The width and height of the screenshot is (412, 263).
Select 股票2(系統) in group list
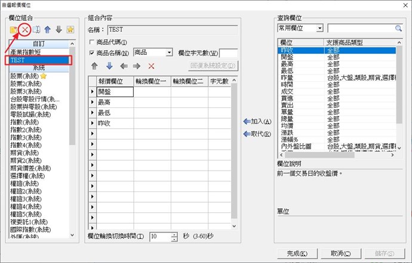coord(39,83)
